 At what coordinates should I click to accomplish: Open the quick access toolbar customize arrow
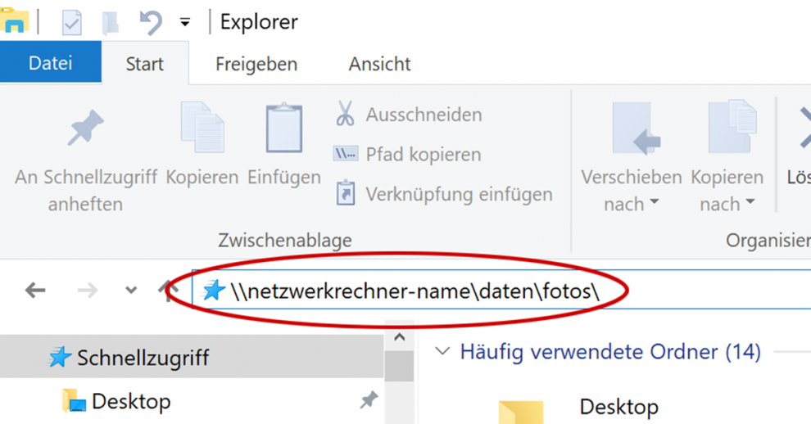click(x=185, y=23)
